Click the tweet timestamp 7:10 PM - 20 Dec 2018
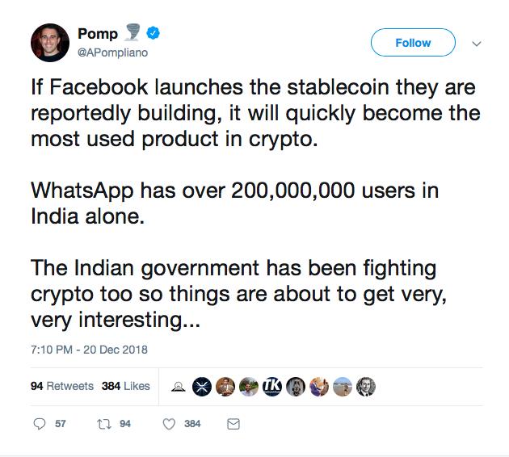 click(x=89, y=350)
